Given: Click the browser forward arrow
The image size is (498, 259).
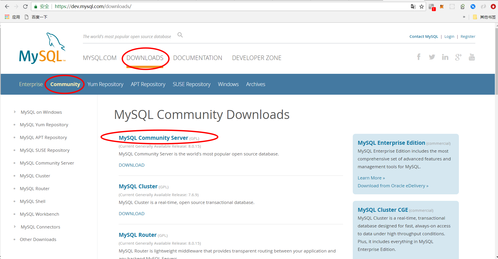Looking at the screenshot, I should (x=16, y=7).
